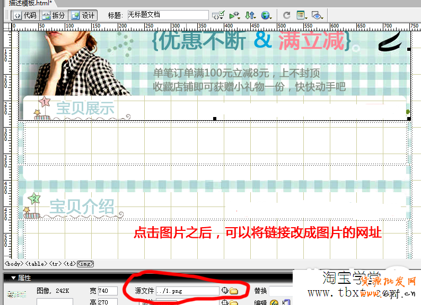Click the point-to-file icon beside source file

225,291
